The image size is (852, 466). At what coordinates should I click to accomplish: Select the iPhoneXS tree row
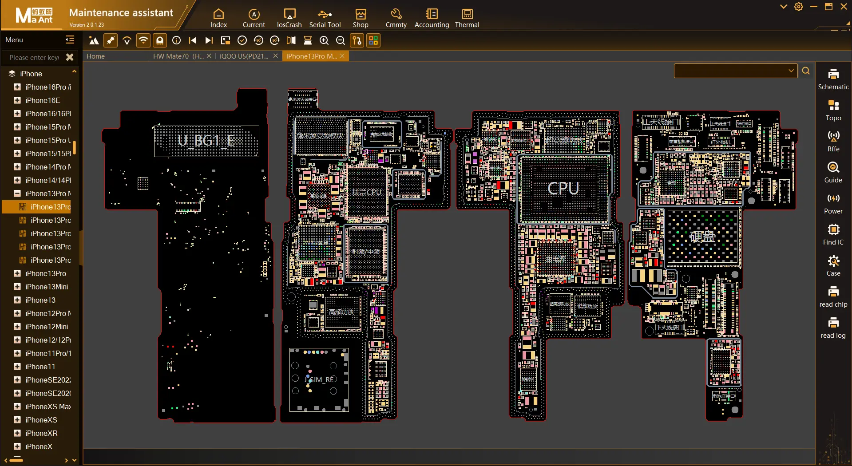pos(40,420)
